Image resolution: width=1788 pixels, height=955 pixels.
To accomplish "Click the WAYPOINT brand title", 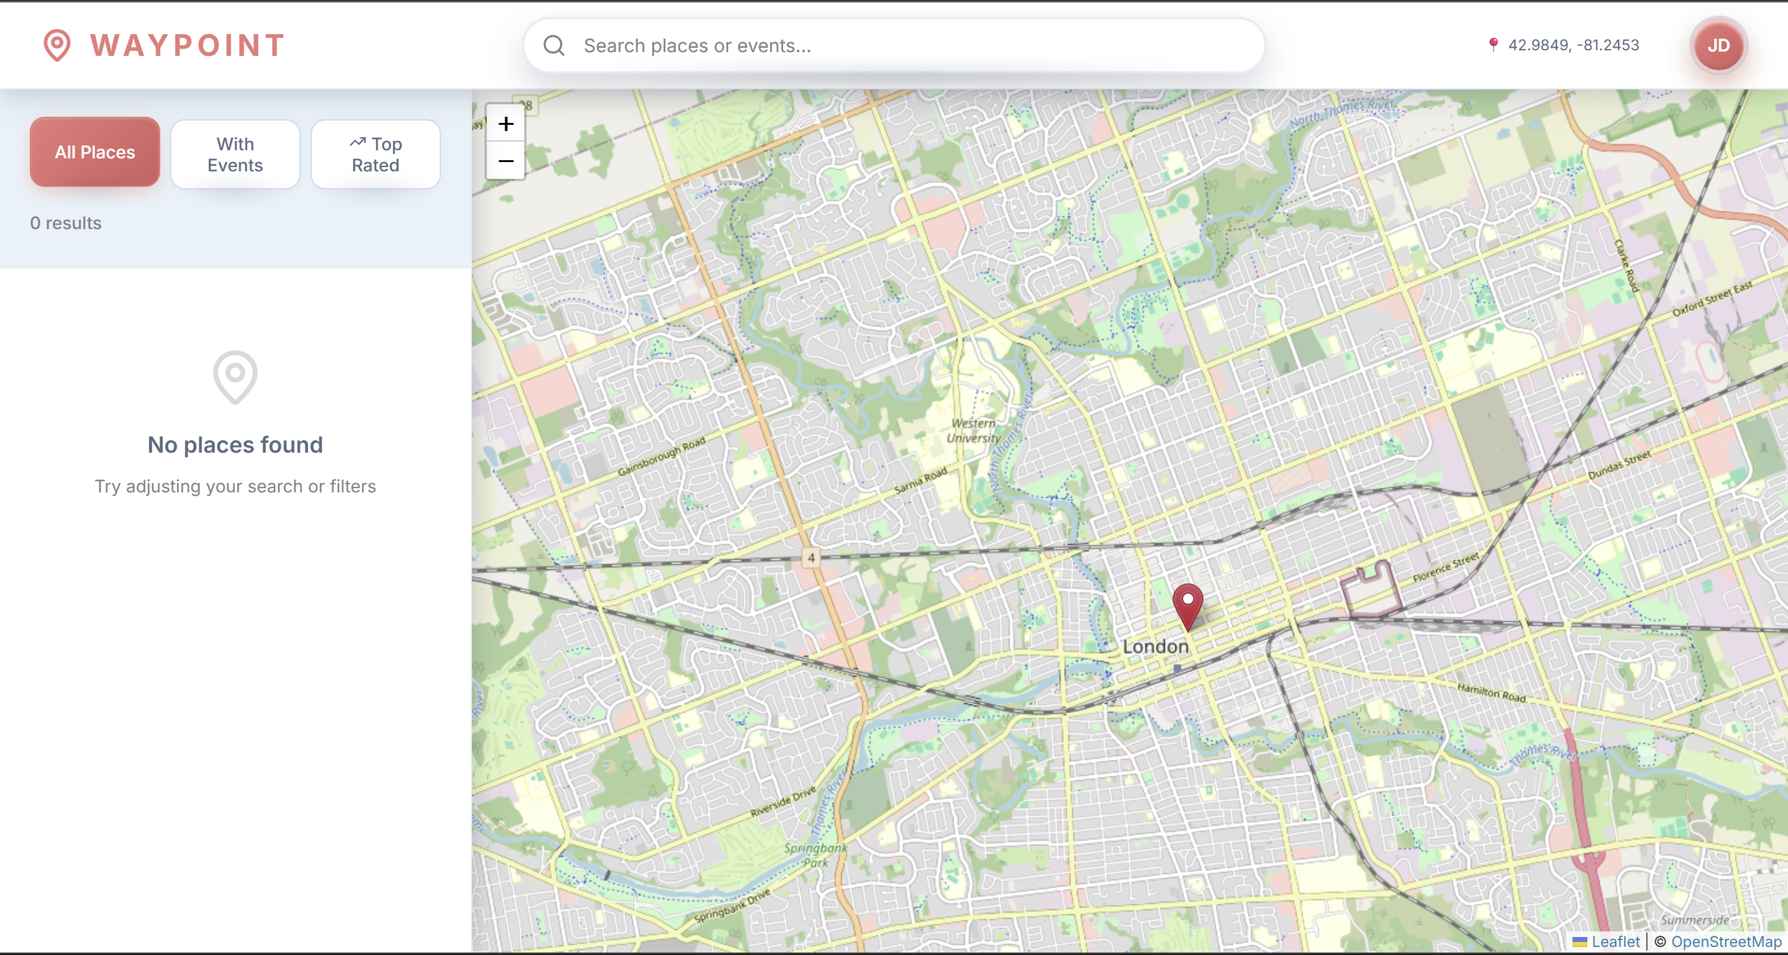I will 188,45.
